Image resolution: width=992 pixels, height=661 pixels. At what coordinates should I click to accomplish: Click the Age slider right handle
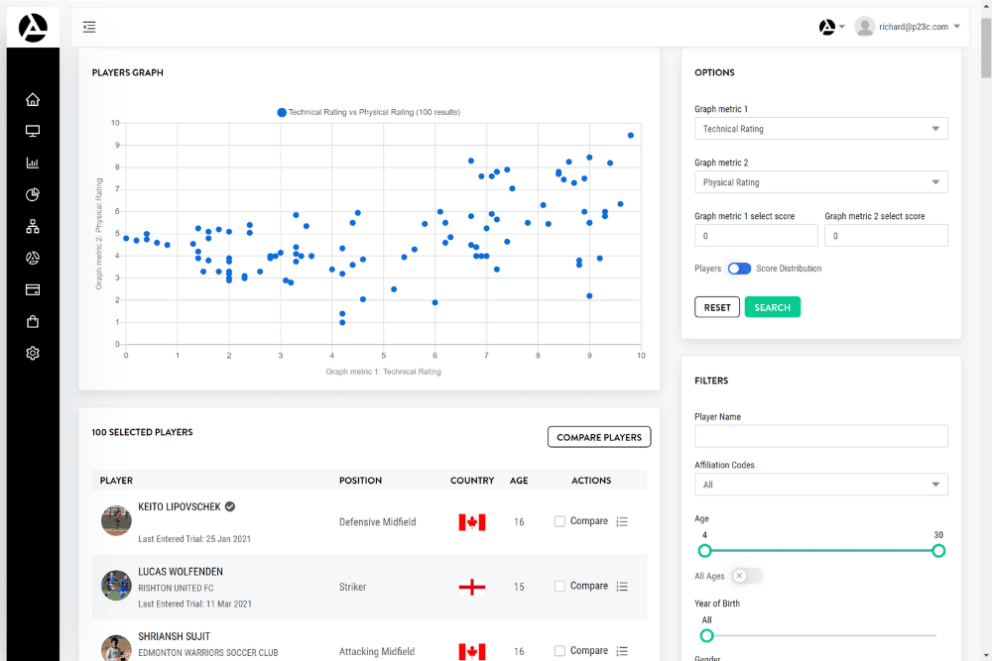coord(938,551)
